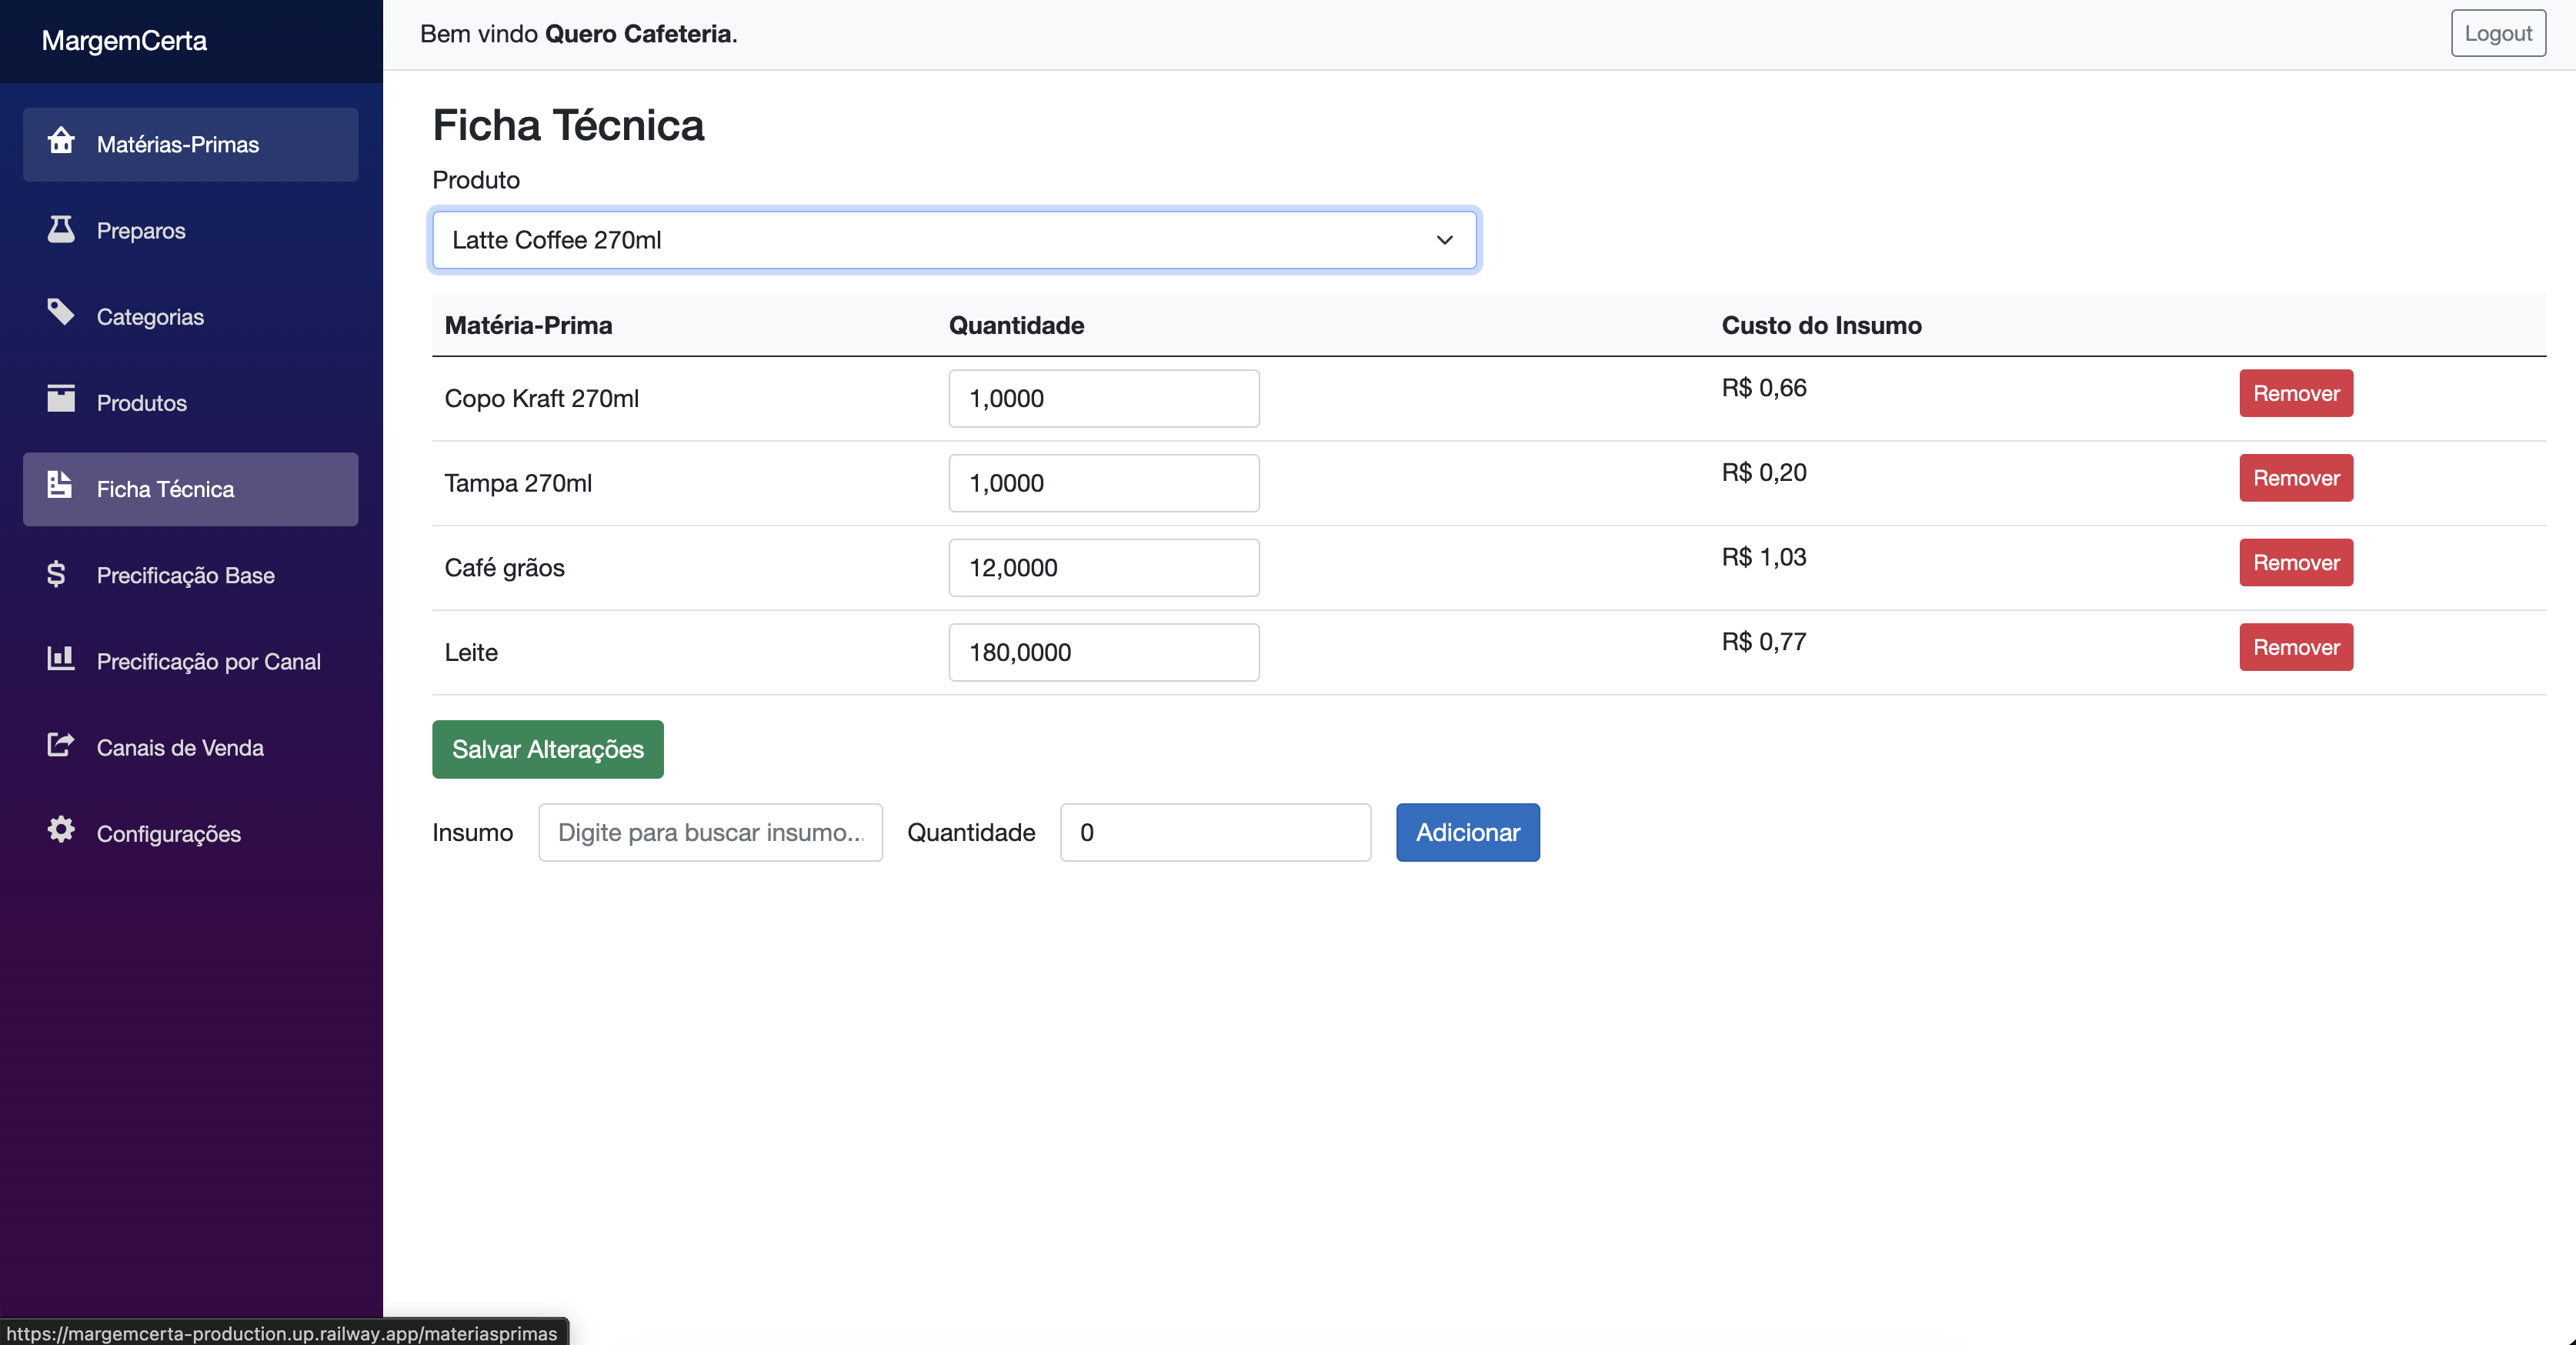Click the Produtos box icon

point(61,399)
